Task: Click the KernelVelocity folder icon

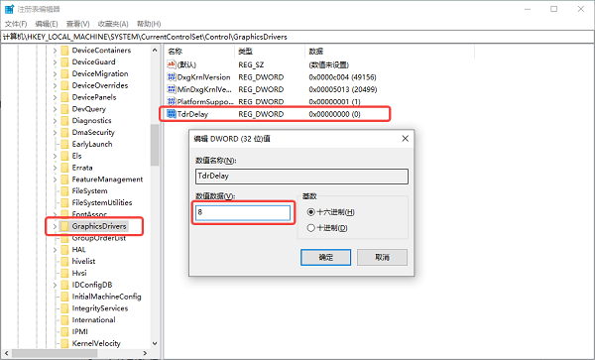Action: 64,344
